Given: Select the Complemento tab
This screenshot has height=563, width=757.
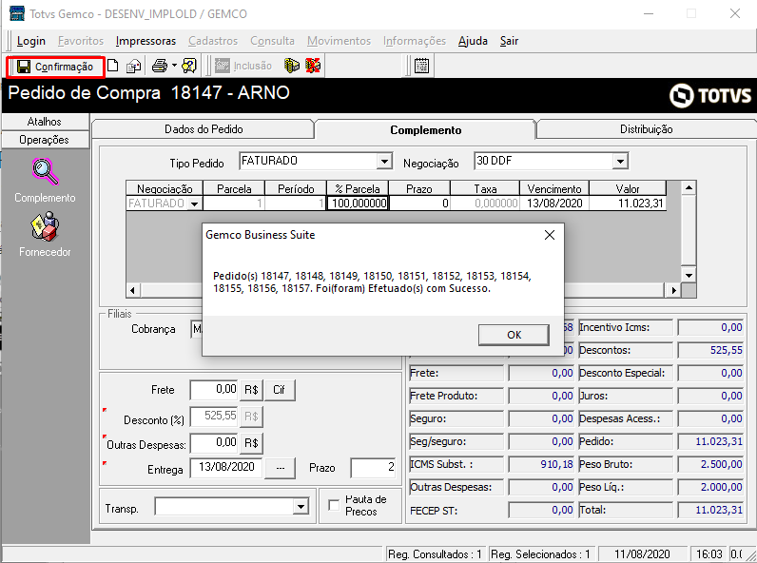Looking at the screenshot, I should pyautogui.click(x=425, y=130).
